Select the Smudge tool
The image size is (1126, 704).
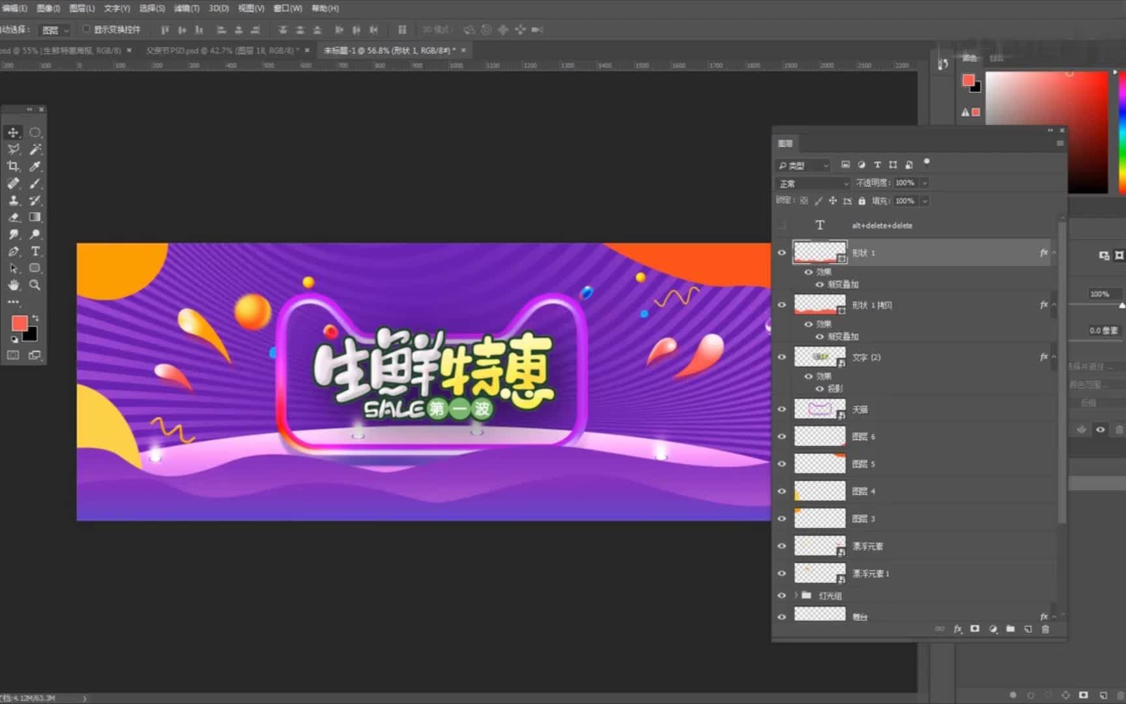pyautogui.click(x=13, y=234)
